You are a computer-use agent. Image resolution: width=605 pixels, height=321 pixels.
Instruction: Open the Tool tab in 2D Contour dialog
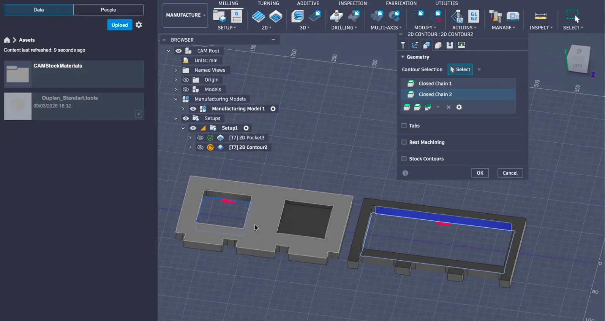coord(403,45)
